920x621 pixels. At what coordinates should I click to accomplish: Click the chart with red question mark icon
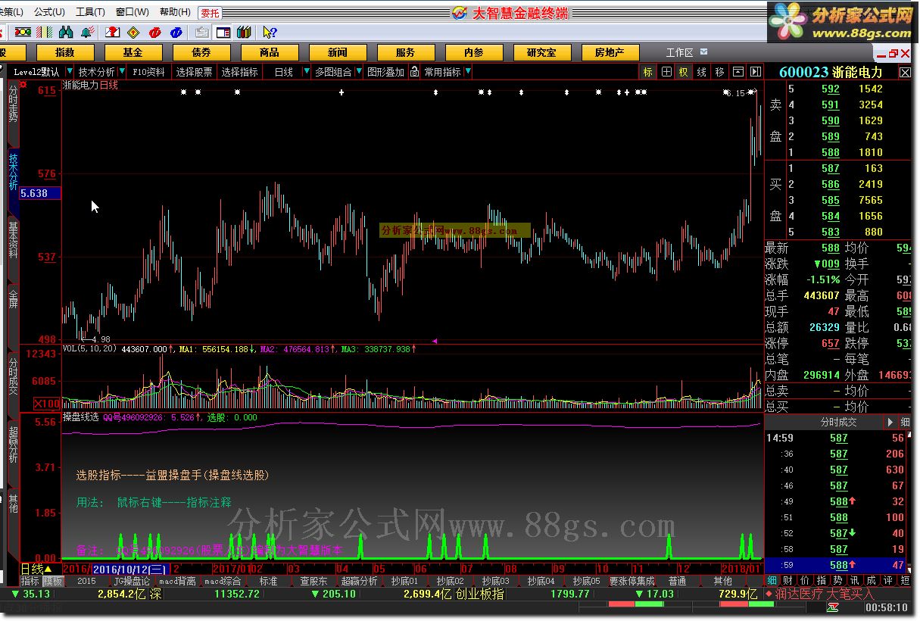coord(112,32)
